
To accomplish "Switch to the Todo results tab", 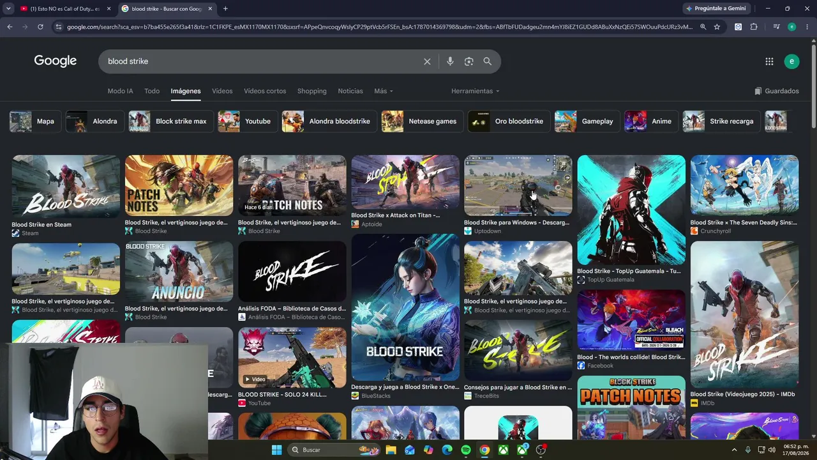I will (152, 91).
